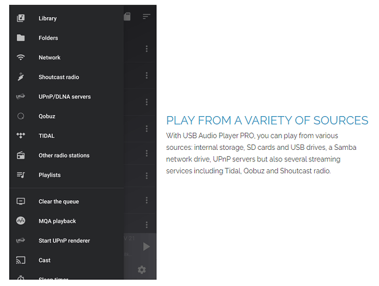Select the Network Wi-Fi icon
The width and height of the screenshot is (379, 286).
pyautogui.click(x=21, y=57)
